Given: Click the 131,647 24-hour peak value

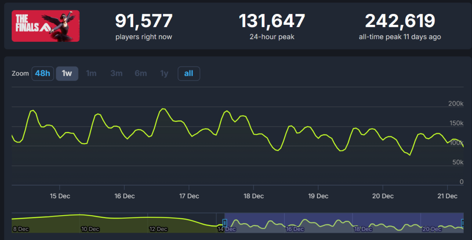Looking at the screenshot, I should pos(272,21).
